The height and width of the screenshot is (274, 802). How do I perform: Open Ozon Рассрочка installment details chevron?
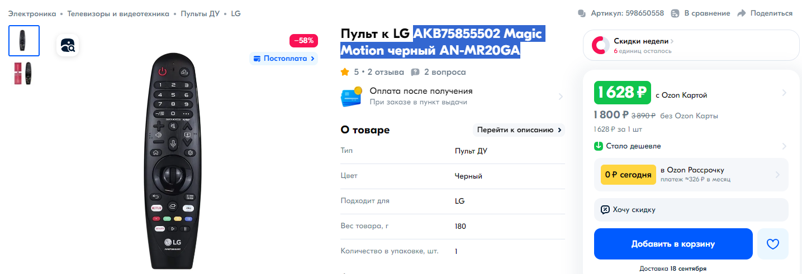click(777, 175)
